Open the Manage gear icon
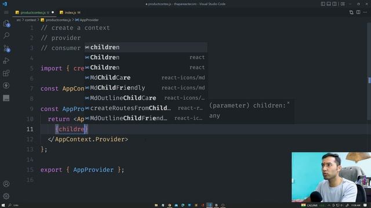This screenshot has width=371, height=208. tap(6, 196)
